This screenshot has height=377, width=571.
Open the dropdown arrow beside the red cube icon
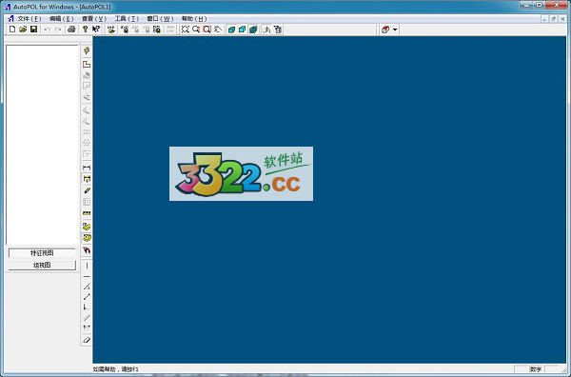(395, 30)
